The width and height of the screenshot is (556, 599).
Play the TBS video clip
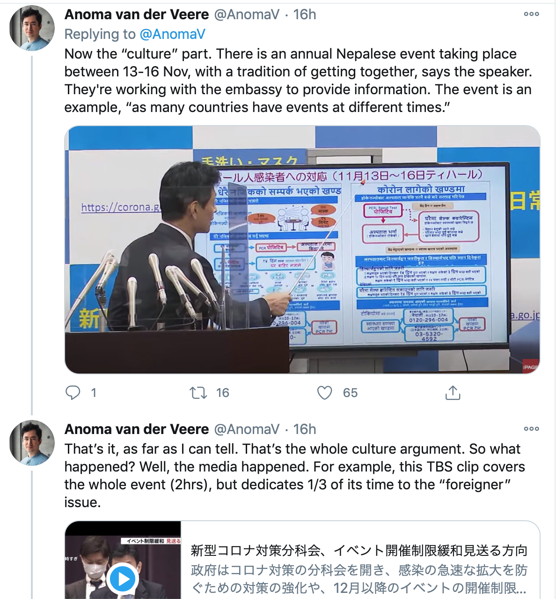point(123,579)
